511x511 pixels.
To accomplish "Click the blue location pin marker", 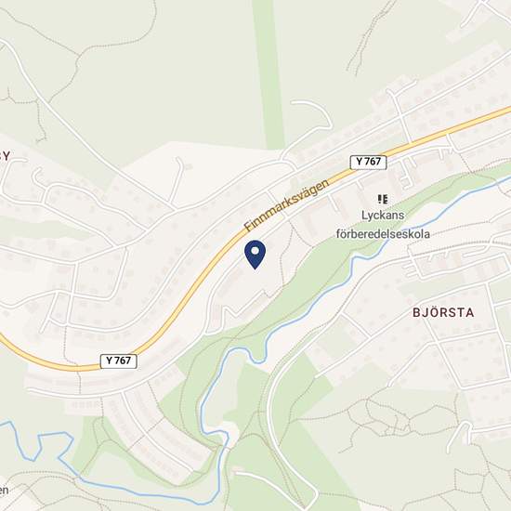I will pos(255,255).
